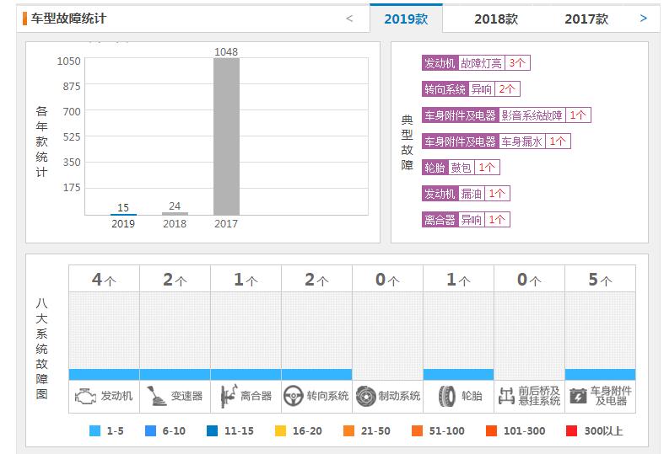Click the 制动系统 system label

[x=399, y=396]
